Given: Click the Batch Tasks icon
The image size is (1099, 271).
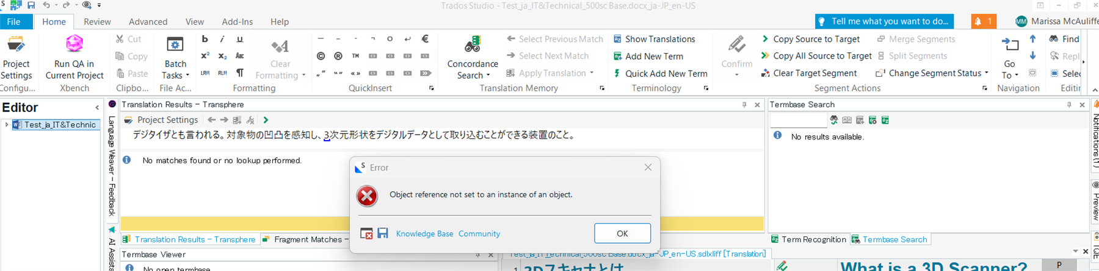Looking at the screenshot, I should pos(175,46).
